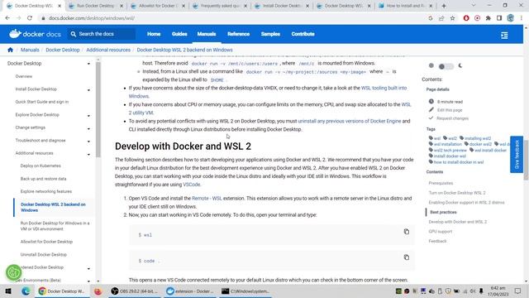Open the Guides nav menu item
Viewport: 529px width, 298px height.
click(179, 34)
